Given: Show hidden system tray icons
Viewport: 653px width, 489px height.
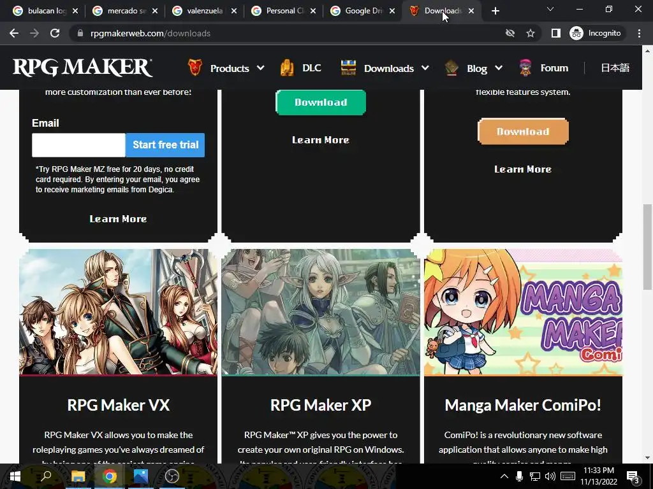Looking at the screenshot, I should coord(504,476).
